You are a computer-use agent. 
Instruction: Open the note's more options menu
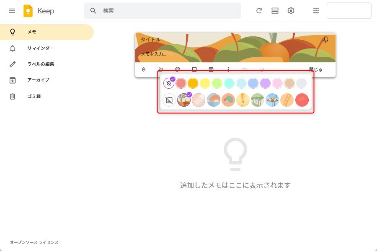tap(228, 69)
